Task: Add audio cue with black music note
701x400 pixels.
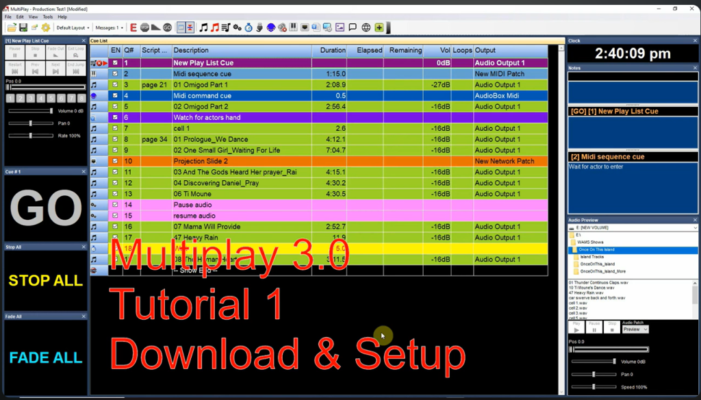Action: 203,28
